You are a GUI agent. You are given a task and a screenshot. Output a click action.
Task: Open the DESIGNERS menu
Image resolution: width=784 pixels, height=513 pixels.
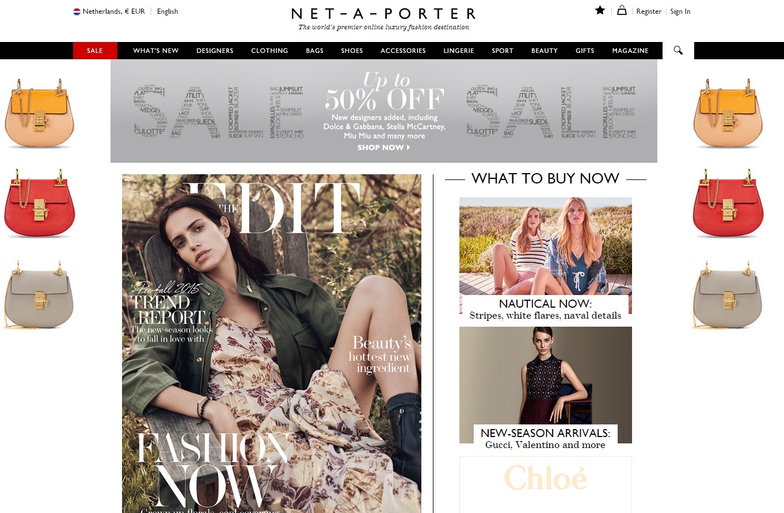click(215, 51)
